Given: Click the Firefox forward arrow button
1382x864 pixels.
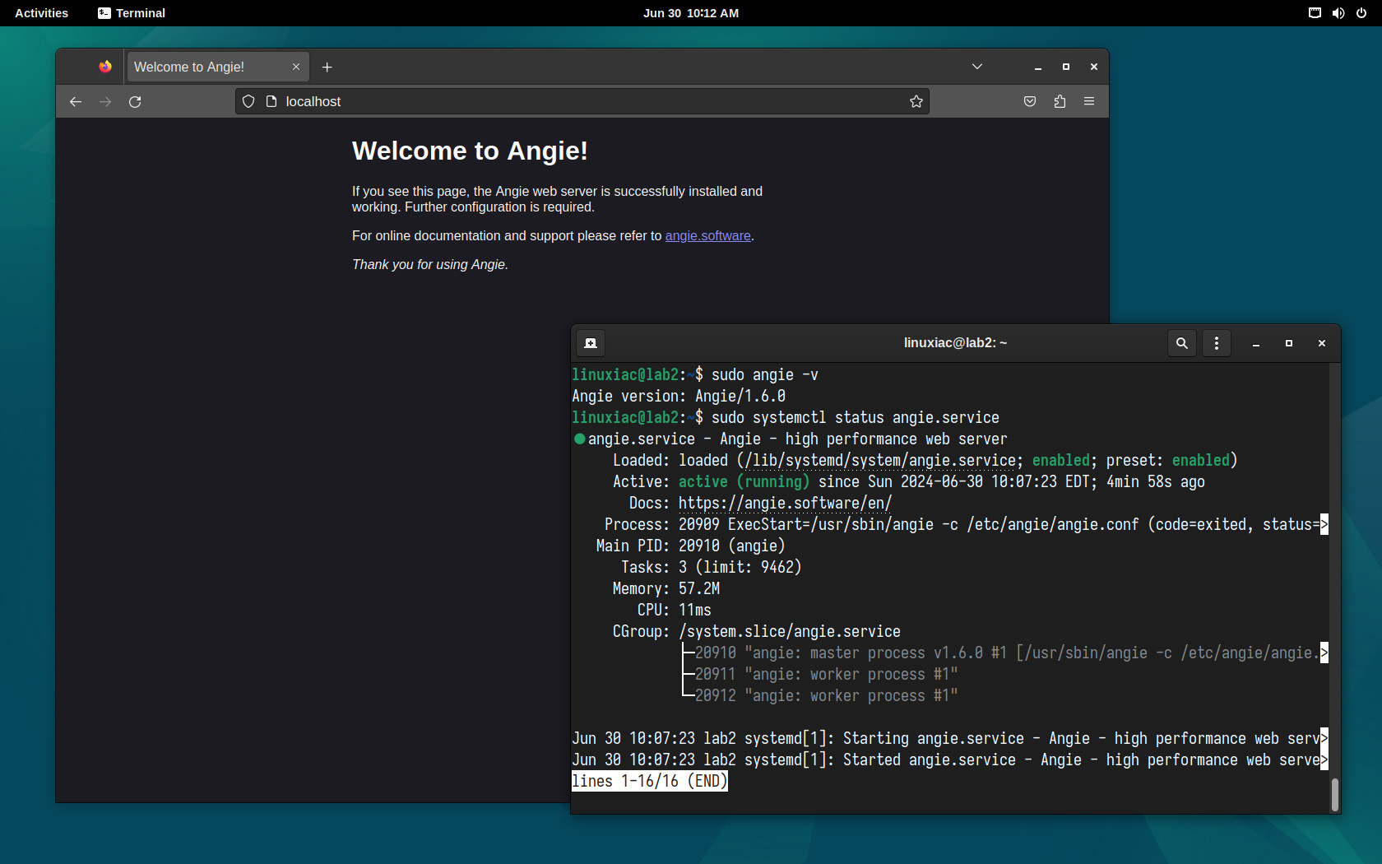Looking at the screenshot, I should point(105,101).
